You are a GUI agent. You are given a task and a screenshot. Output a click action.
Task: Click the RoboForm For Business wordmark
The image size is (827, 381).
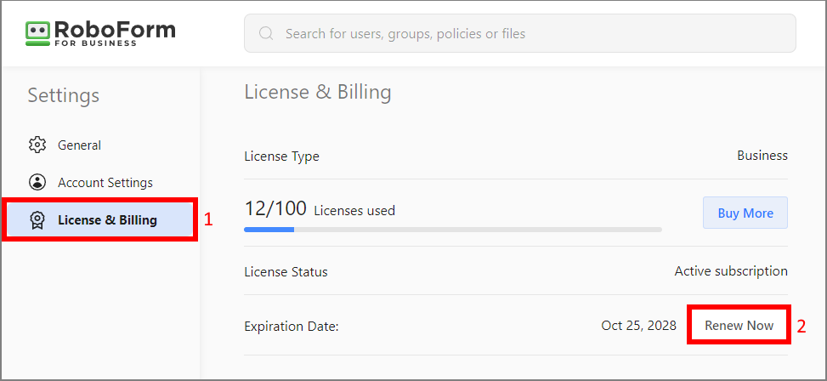[x=115, y=32]
